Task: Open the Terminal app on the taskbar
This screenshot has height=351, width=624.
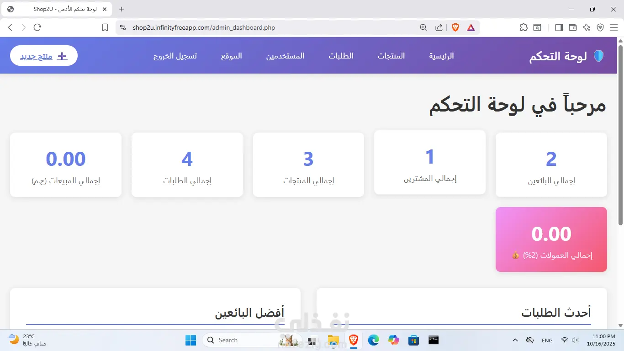Action: [x=434, y=340]
